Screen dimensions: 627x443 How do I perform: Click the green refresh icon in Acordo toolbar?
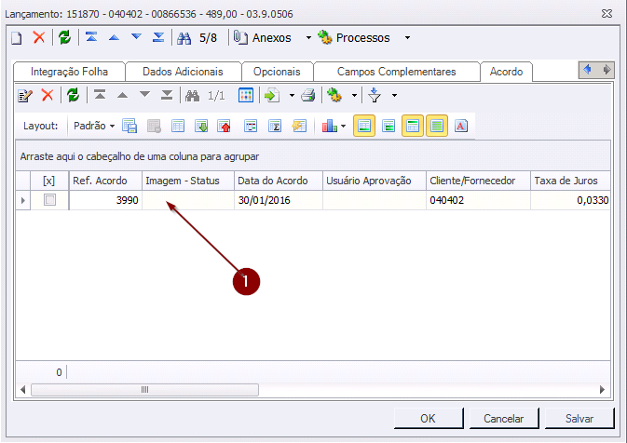coord(72,95)
